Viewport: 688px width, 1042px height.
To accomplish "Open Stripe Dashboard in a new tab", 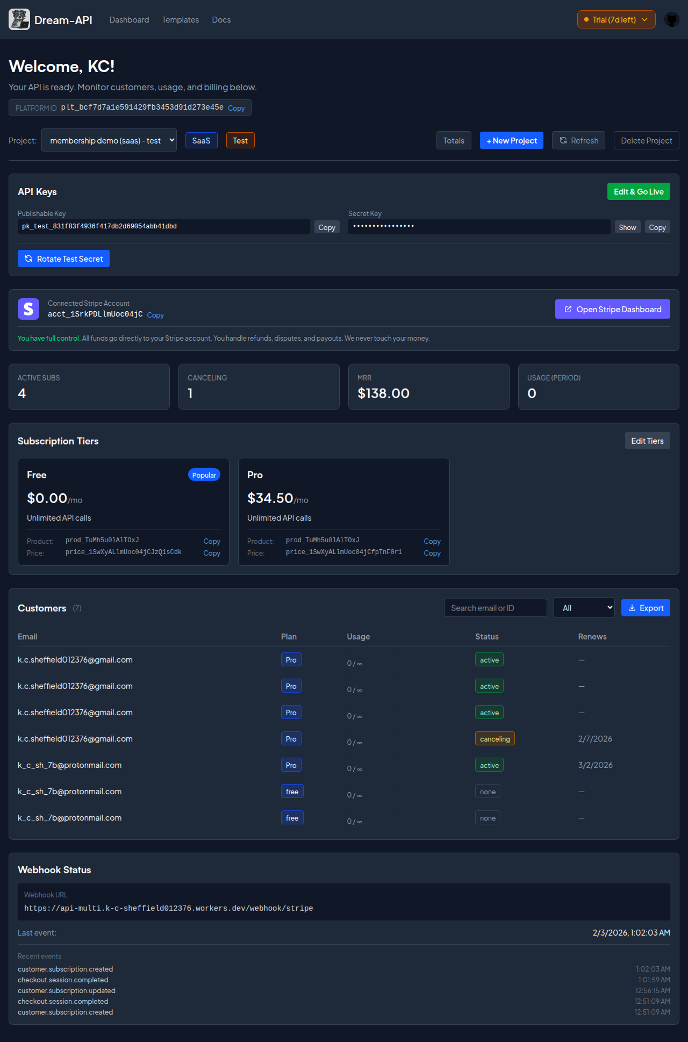I will 612,309.
